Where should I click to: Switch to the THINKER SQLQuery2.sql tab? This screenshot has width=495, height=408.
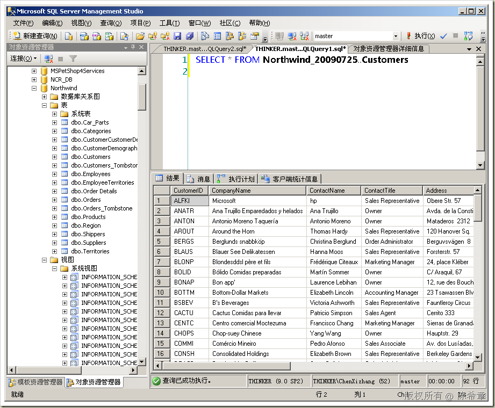(x=205, y=49)
